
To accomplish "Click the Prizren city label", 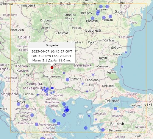I will coord(26,75).
